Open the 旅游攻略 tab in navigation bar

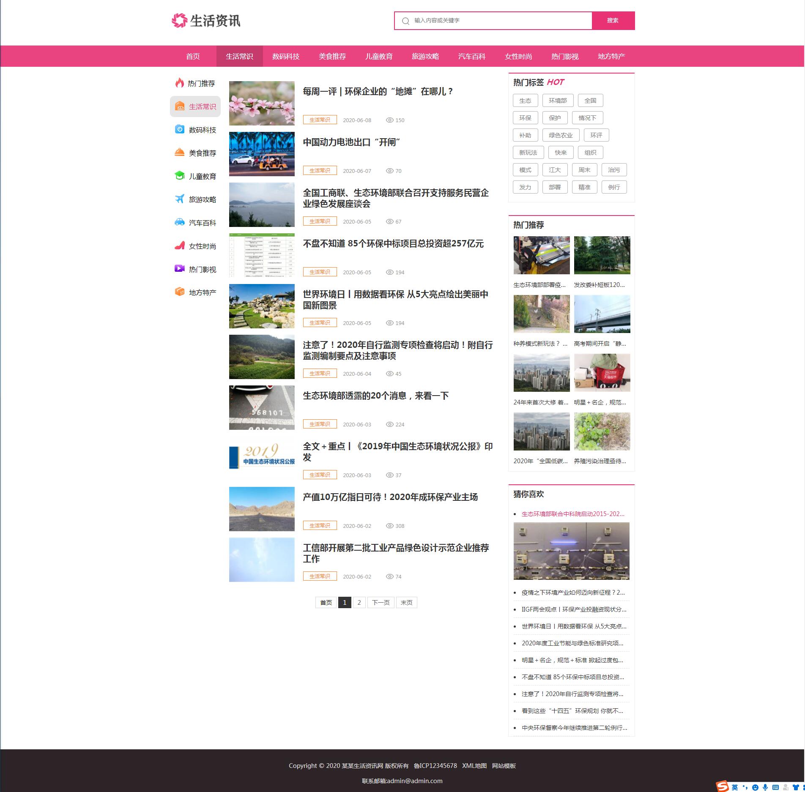[425, 56]
